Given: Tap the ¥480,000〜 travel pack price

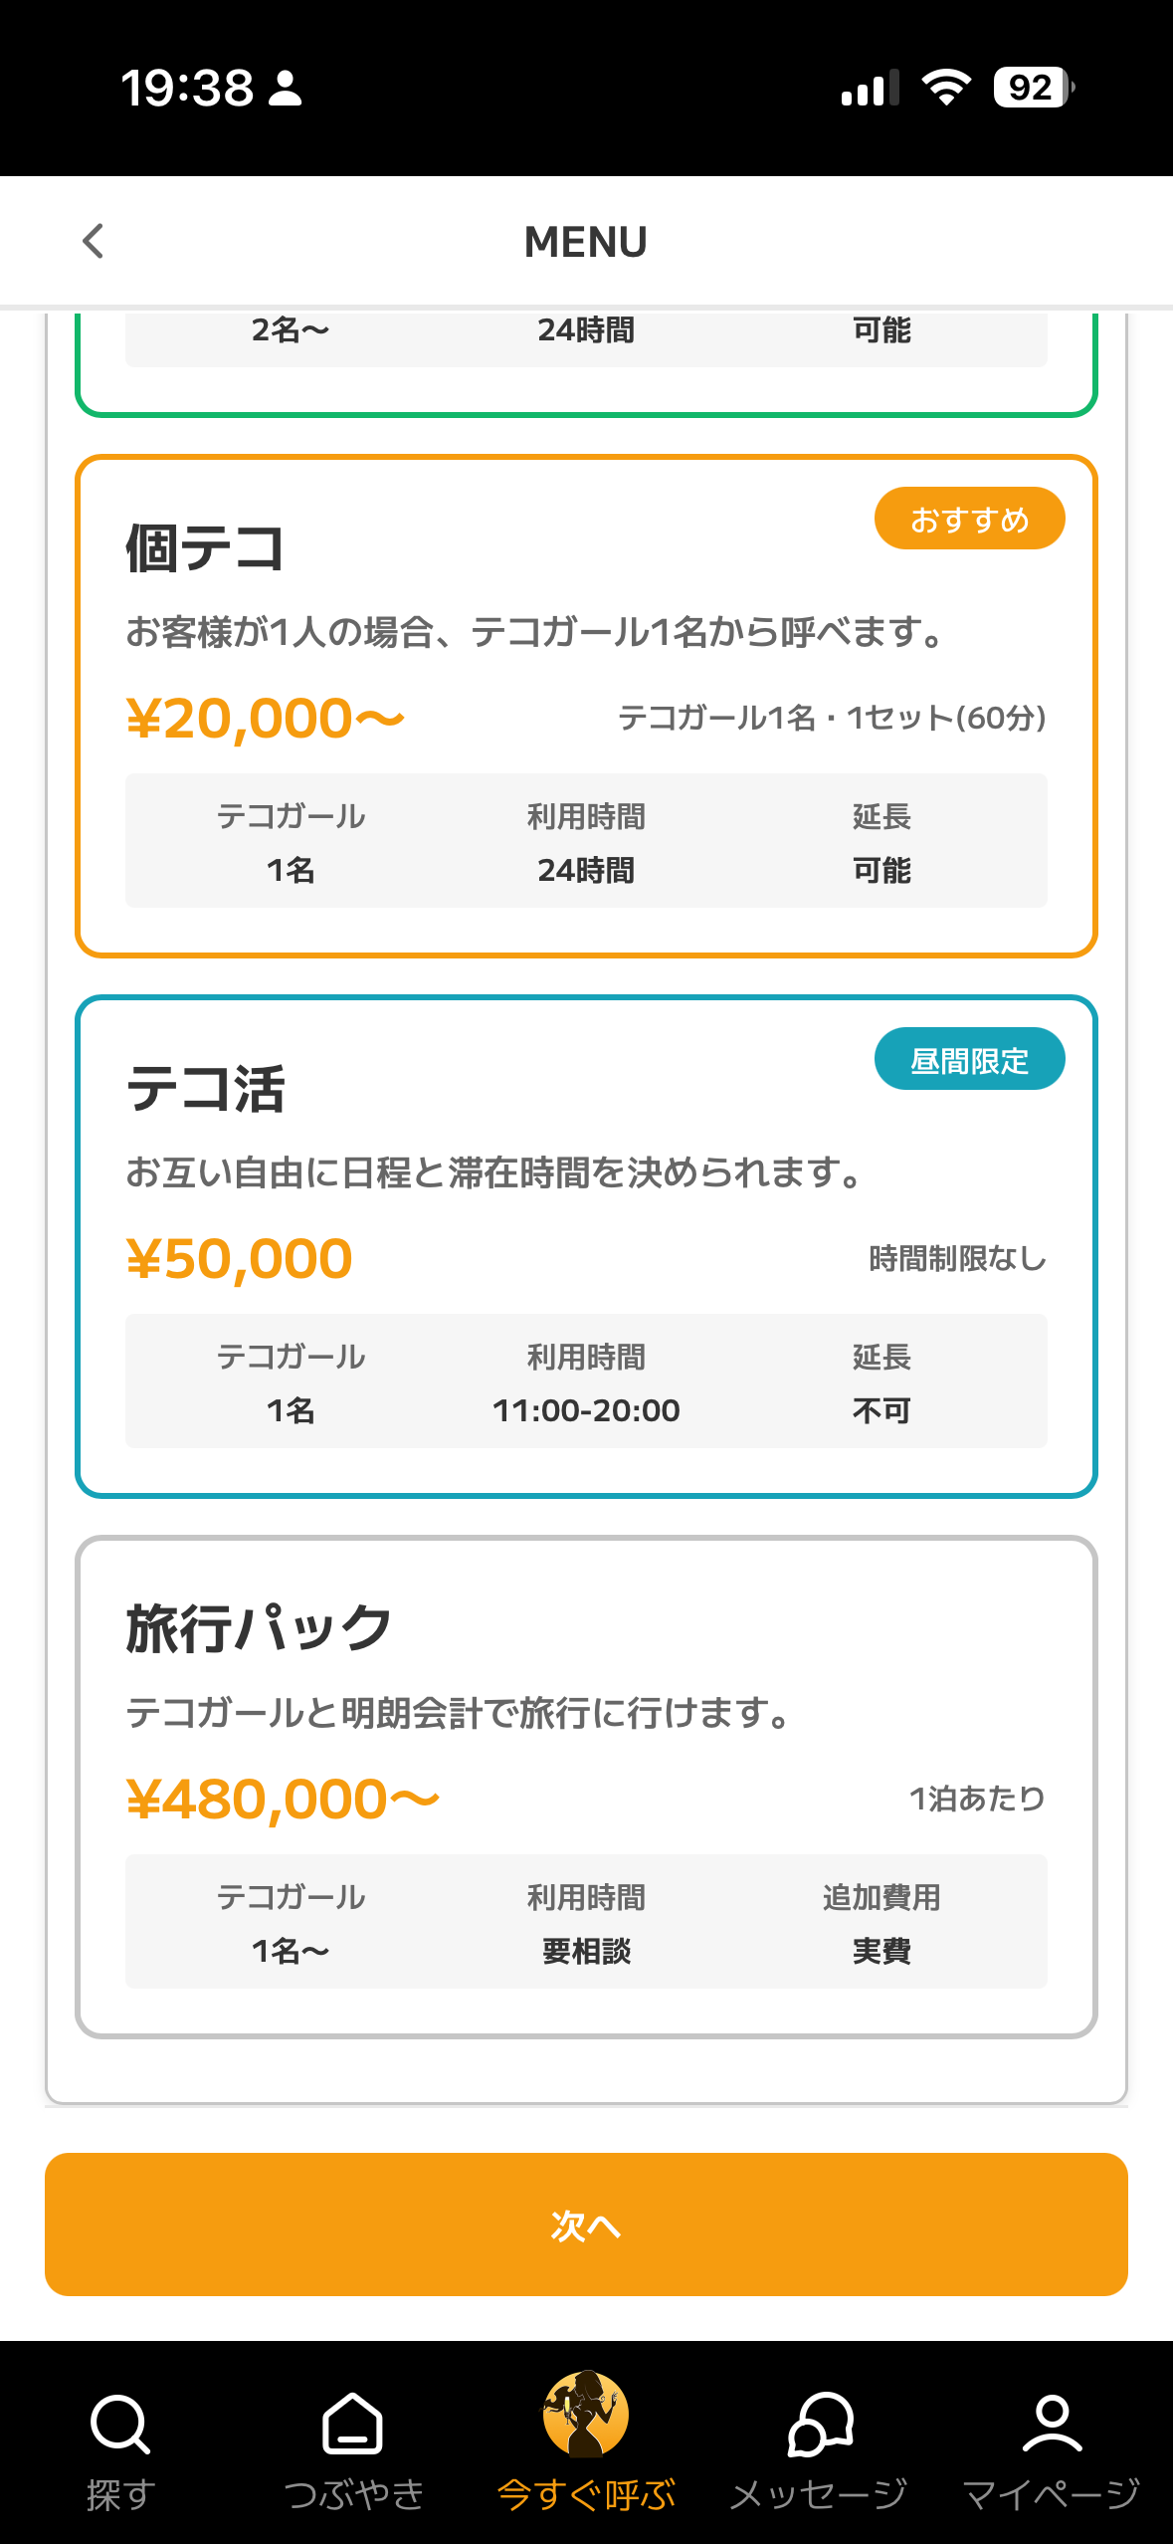Looking at the screenshot, I should click(283, 1800).
